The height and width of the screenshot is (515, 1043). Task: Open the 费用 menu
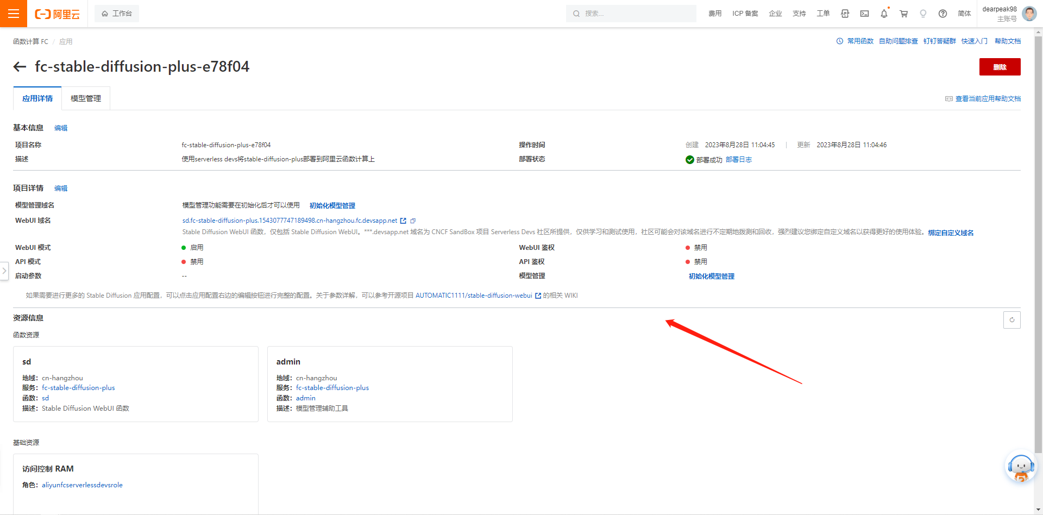[715, 14]
